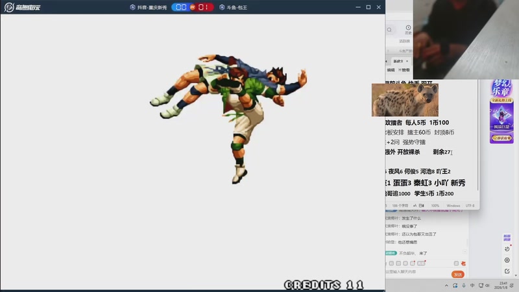Click the line 蛋蛋3 秦虹3 小吖 新秀
Image resolution: width=519 pixels, height=292 pixels.
pyautogui.click(x=429, y=183)
